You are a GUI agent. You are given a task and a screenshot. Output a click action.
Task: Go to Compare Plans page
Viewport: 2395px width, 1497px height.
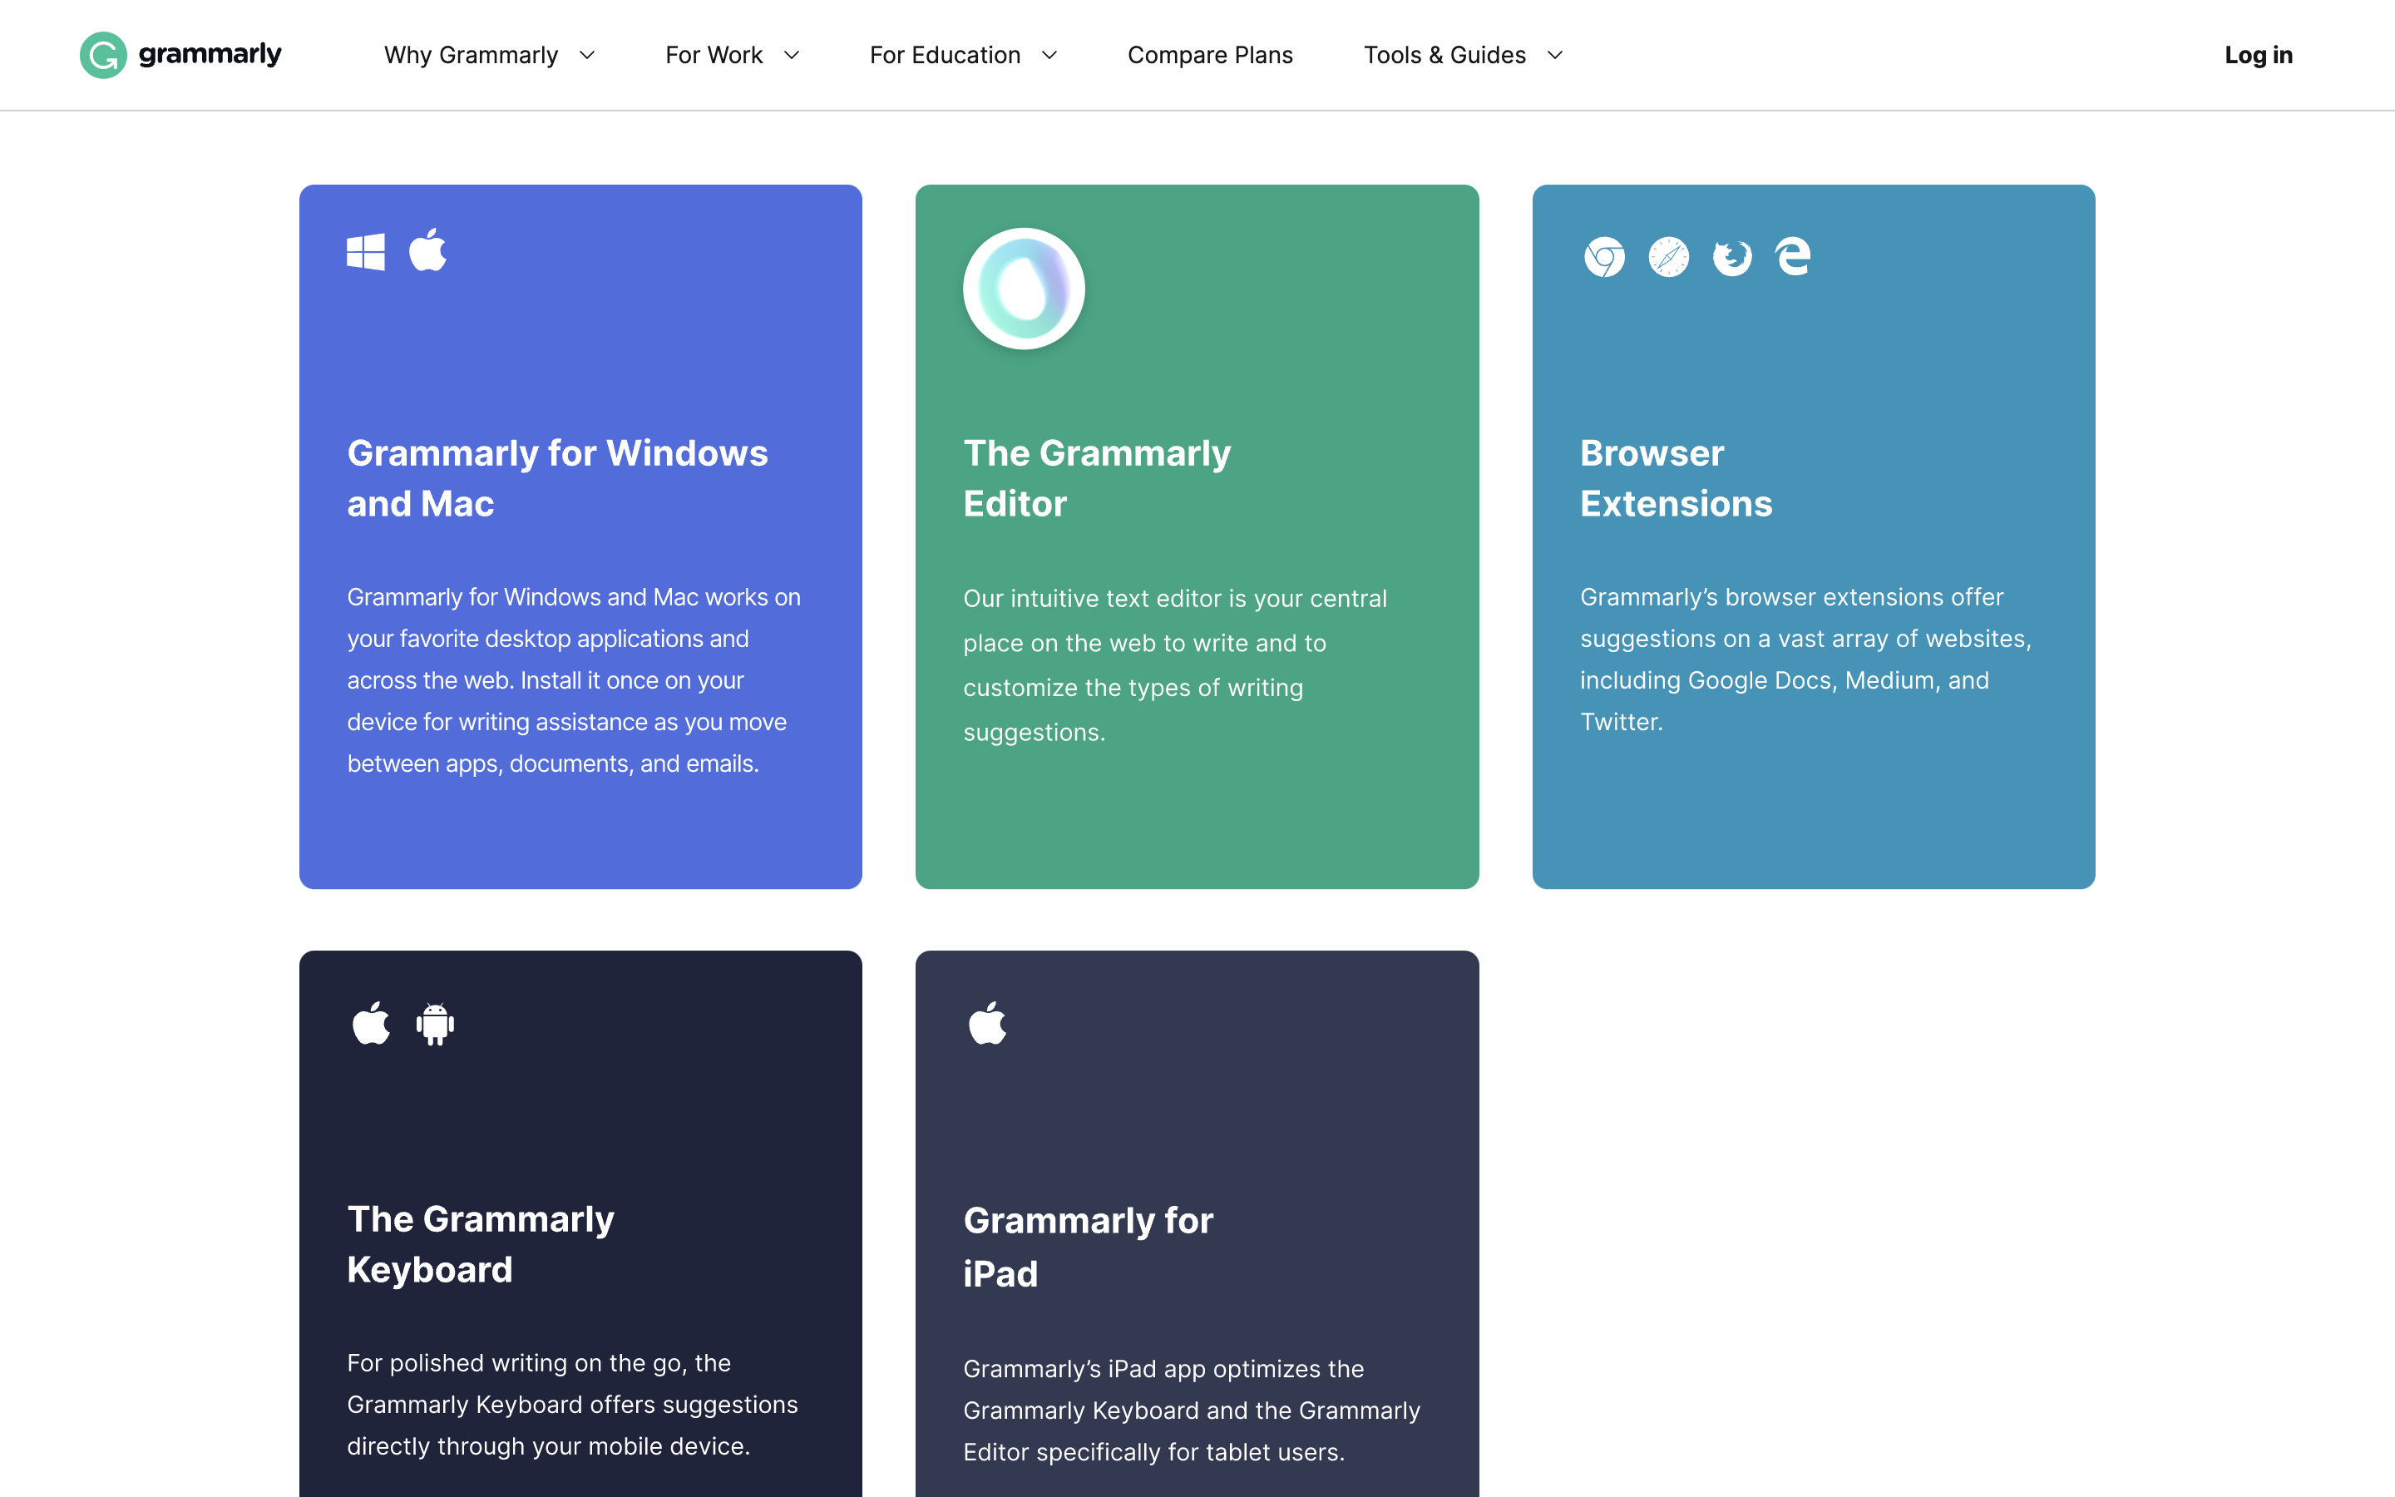pyautogui.click(x=1209, y=56)
